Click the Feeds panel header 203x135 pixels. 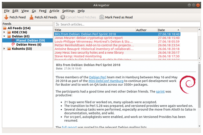[x=27, y=24]
